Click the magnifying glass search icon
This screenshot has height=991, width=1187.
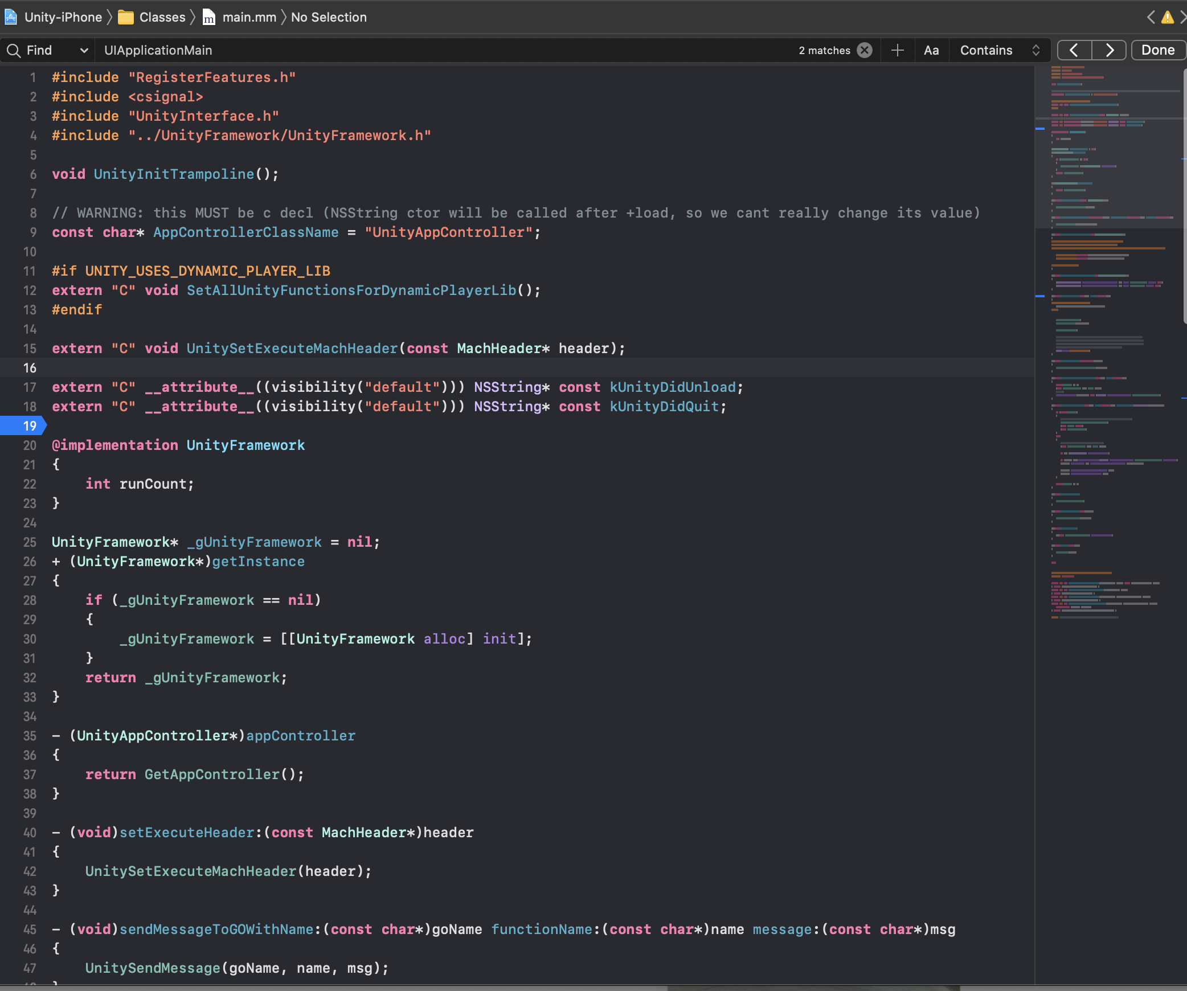14,51
